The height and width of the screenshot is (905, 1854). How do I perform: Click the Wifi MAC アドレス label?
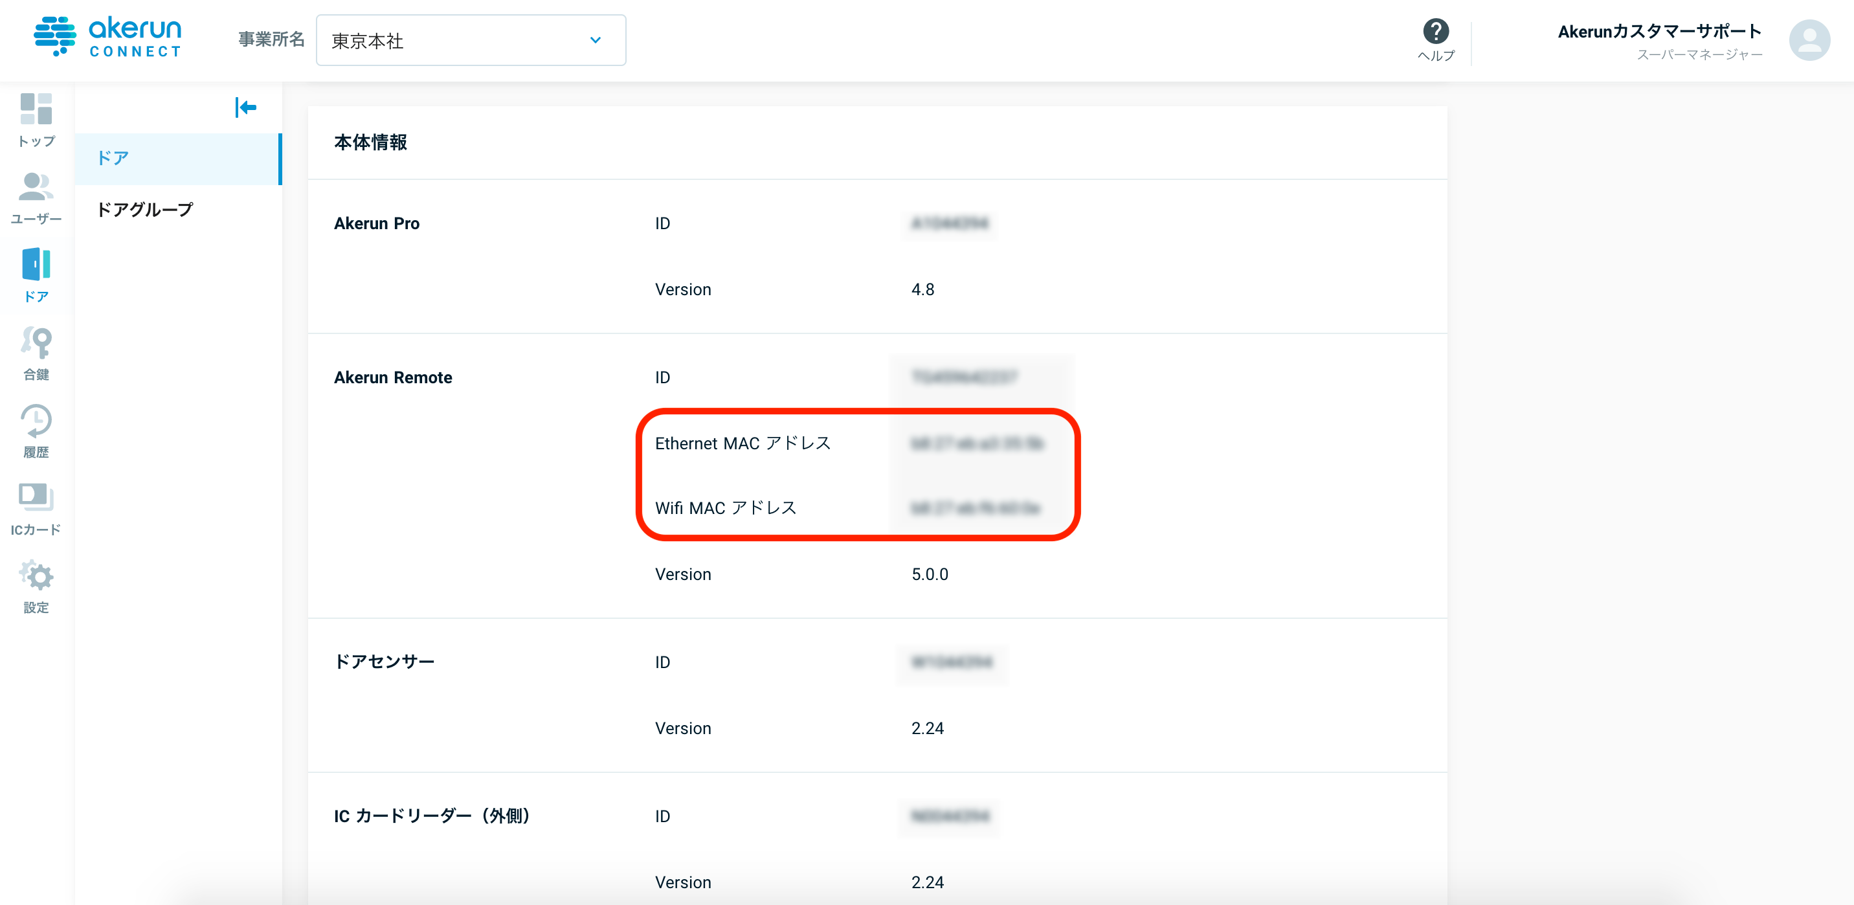tap(726, 508)
